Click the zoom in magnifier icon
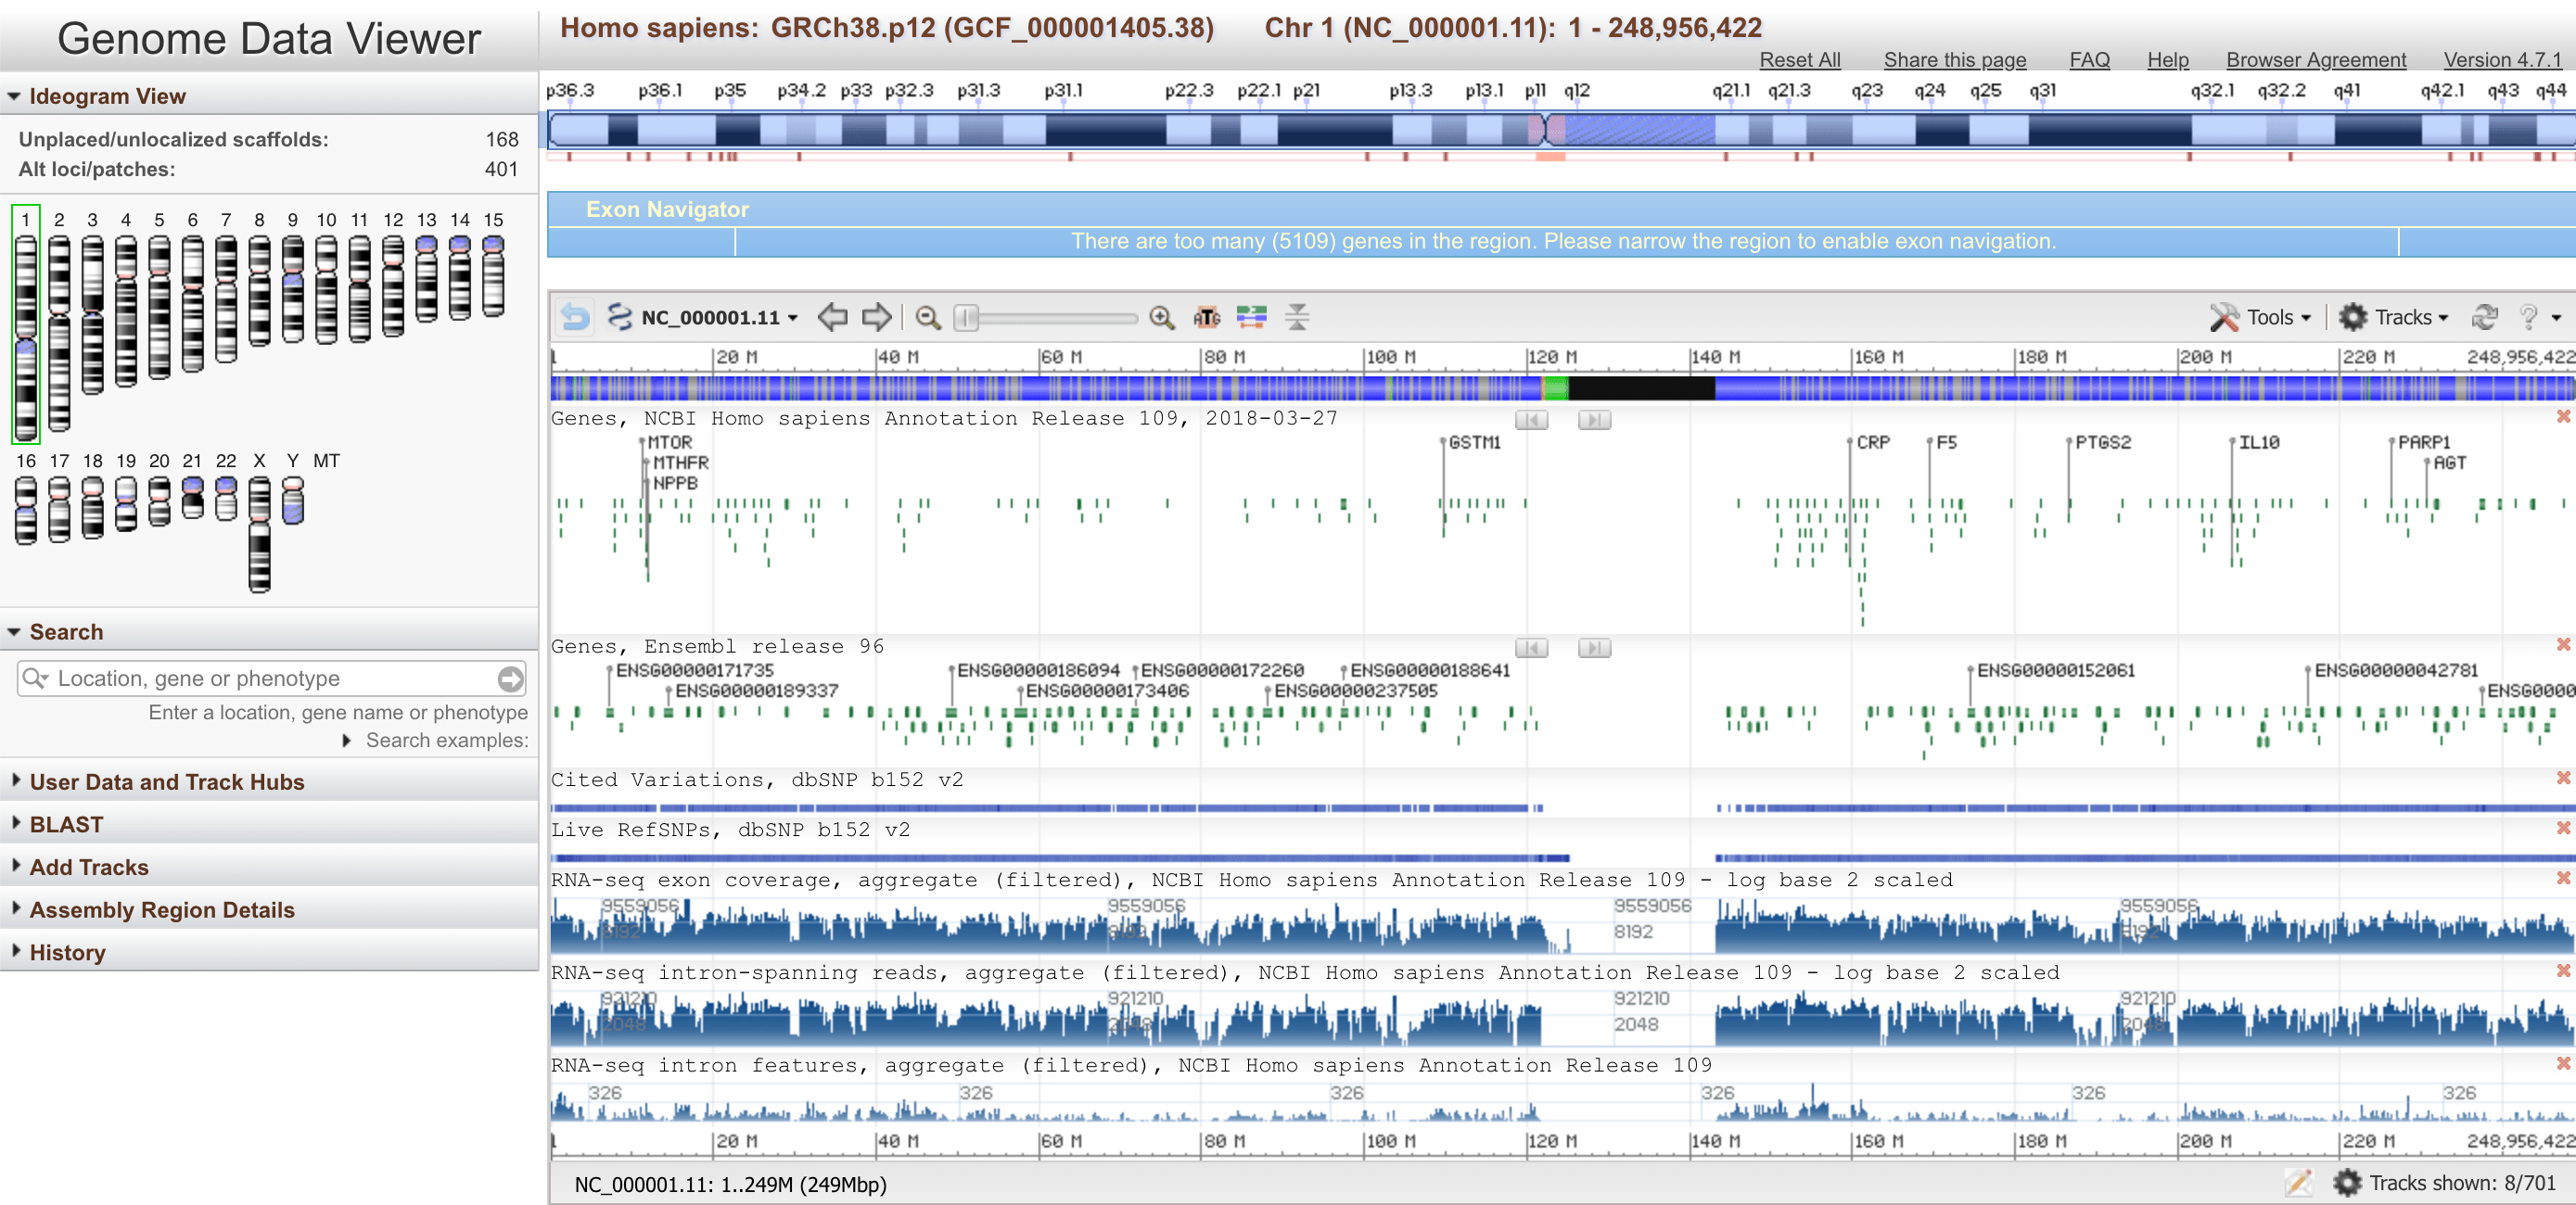This screenshot has width=2576, height=1205. 1161,317
